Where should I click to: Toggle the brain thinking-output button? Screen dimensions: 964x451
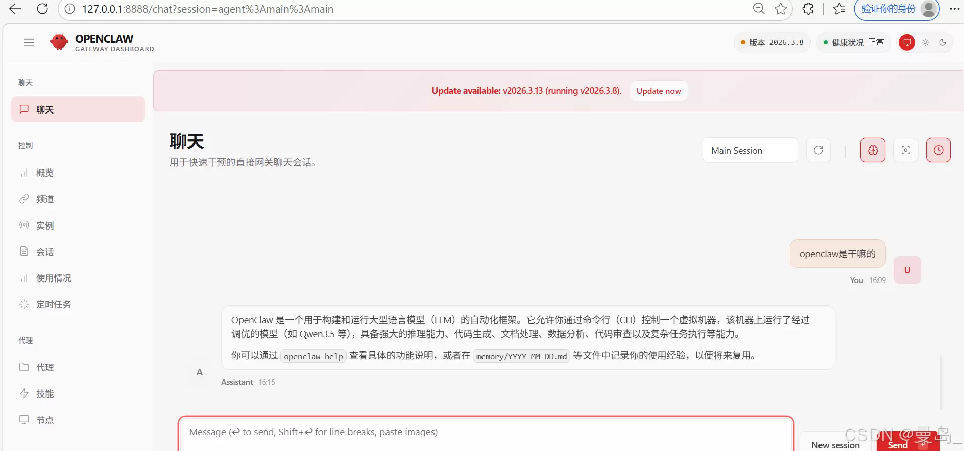pyautogui.click(x=873, y=150)
